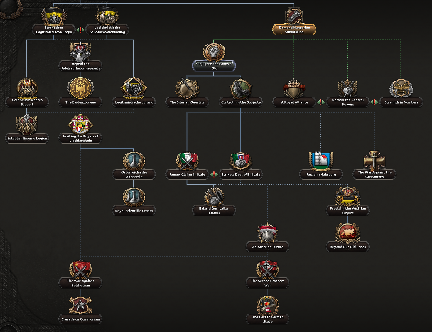Click the Inviting the Royals of Liechtenstein crest

(x=80, y=124)
